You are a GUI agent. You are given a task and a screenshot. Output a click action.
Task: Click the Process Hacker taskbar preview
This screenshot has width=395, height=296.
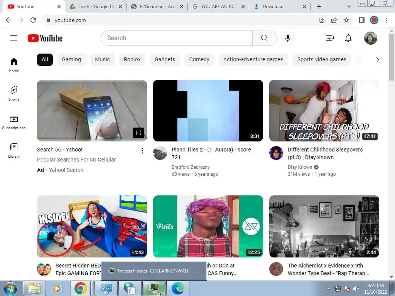(x=154, y=271)
